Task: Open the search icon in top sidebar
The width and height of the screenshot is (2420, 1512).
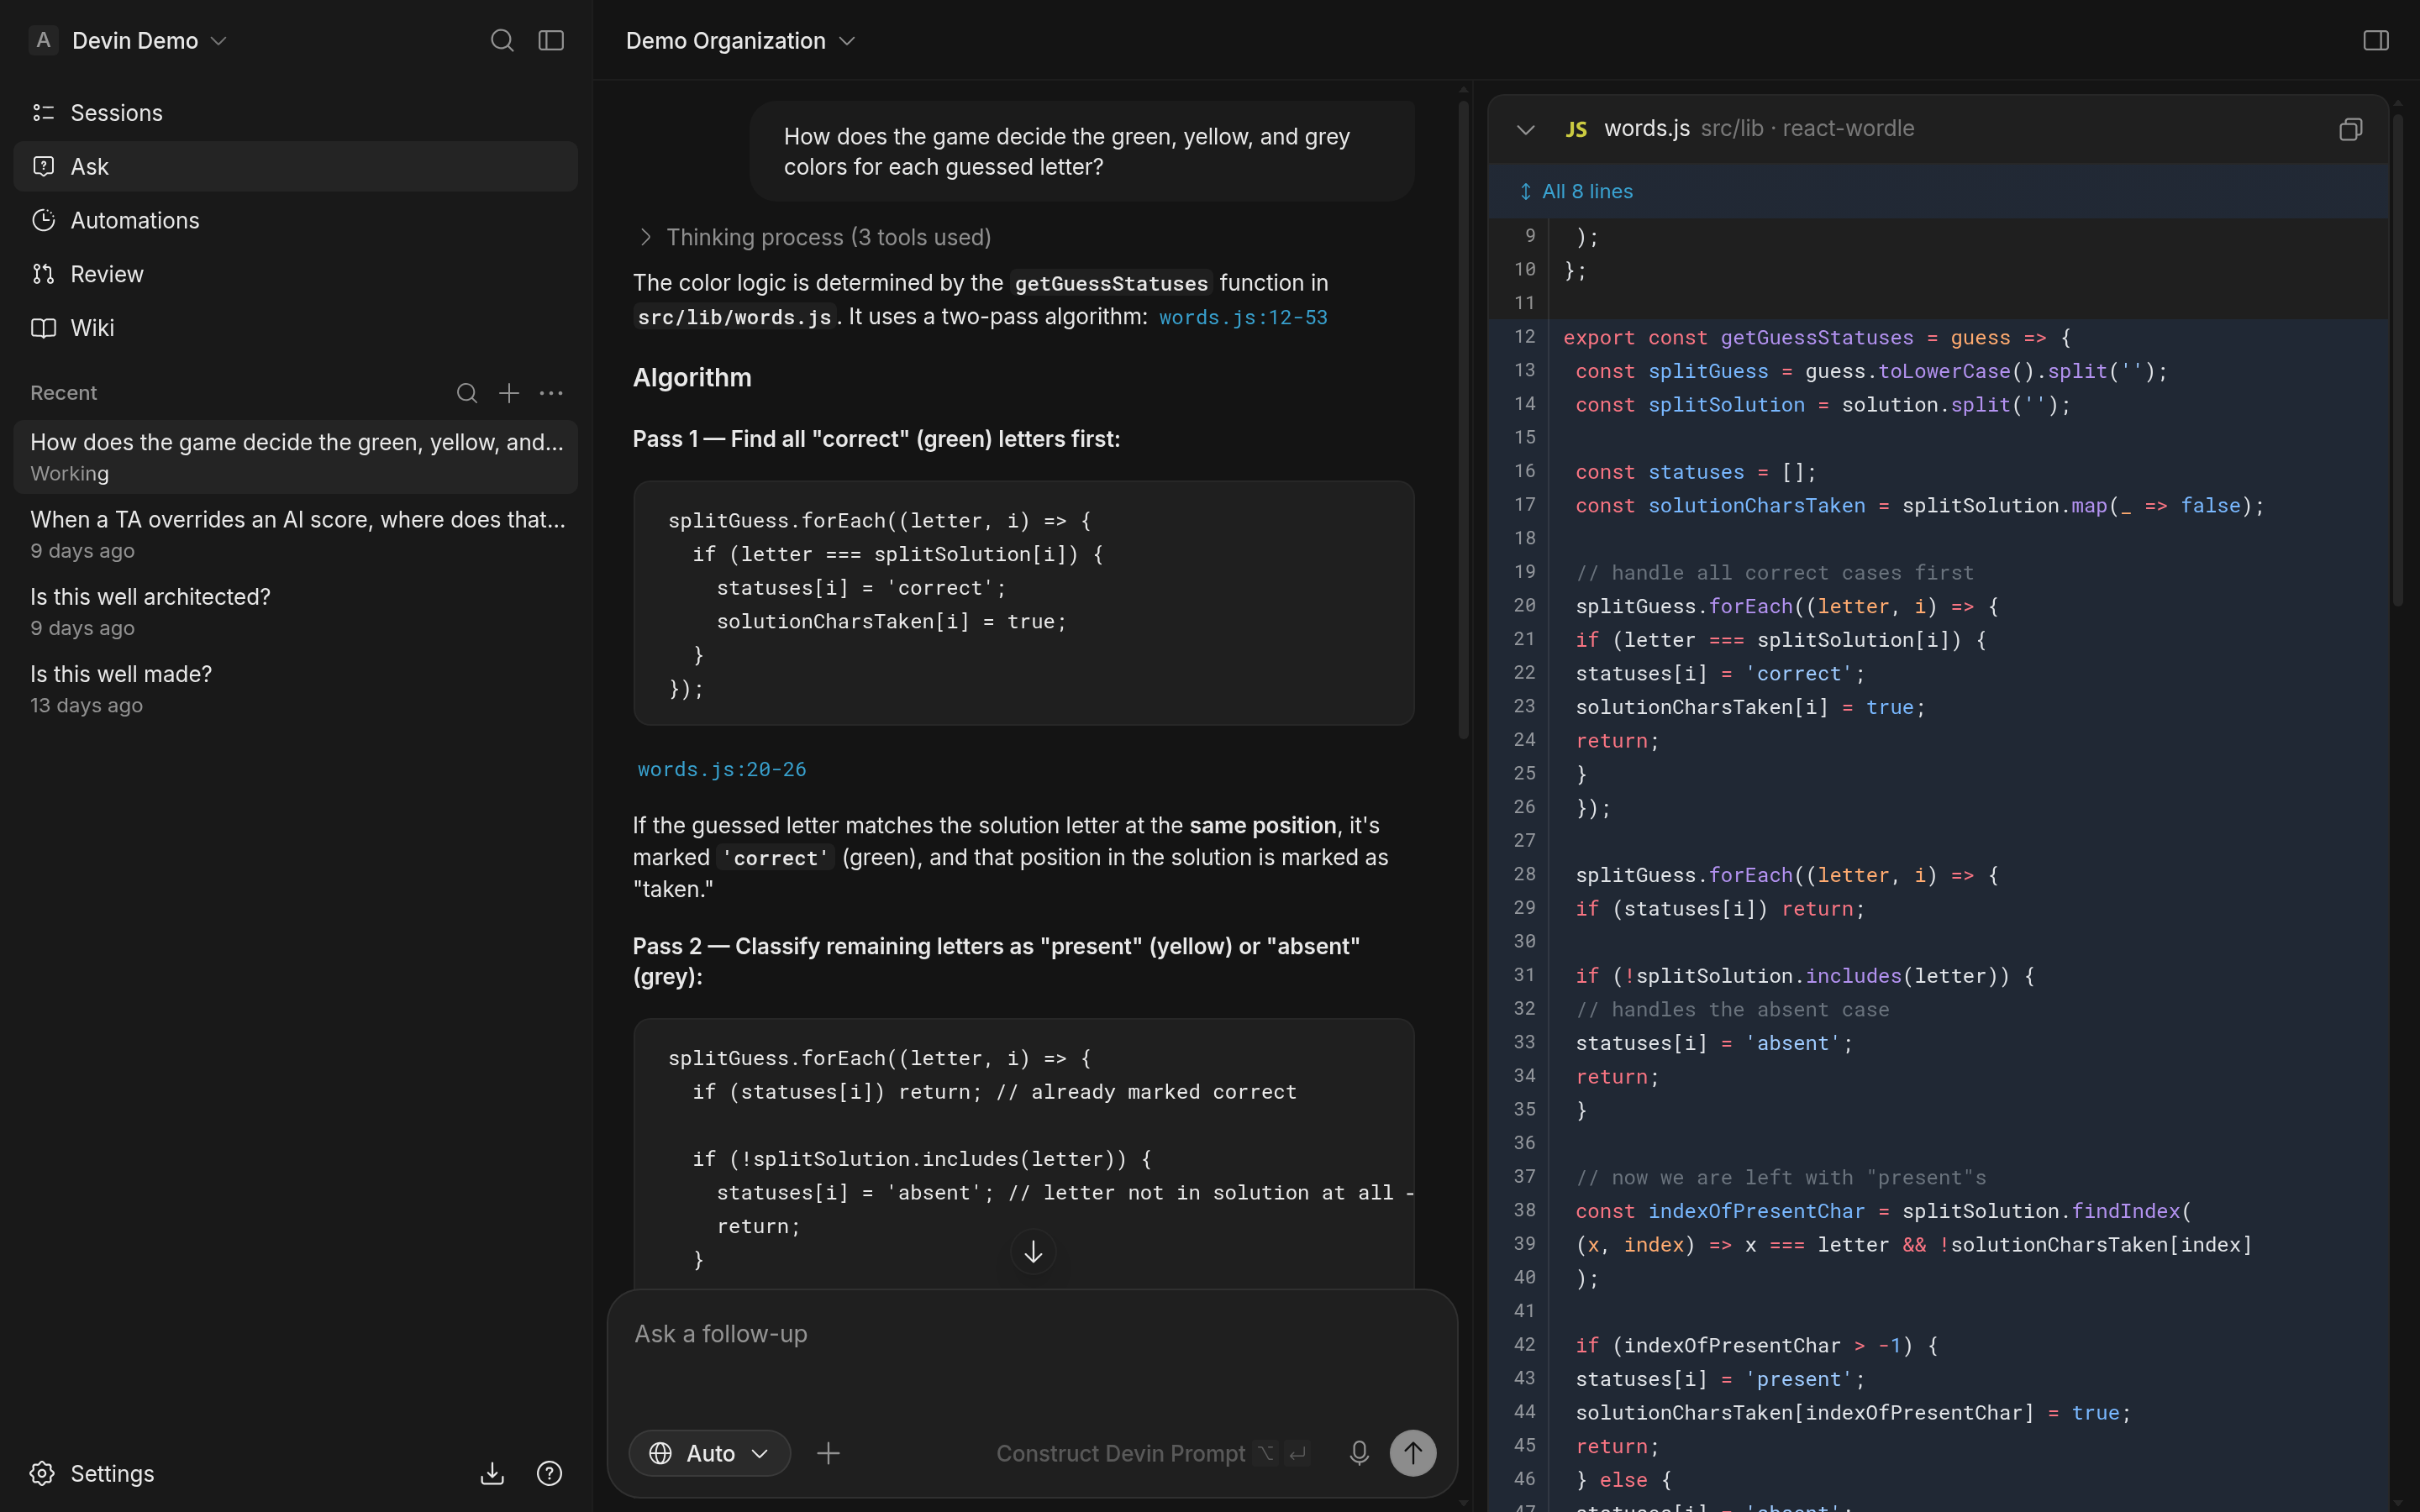Action: pos(502,40)
